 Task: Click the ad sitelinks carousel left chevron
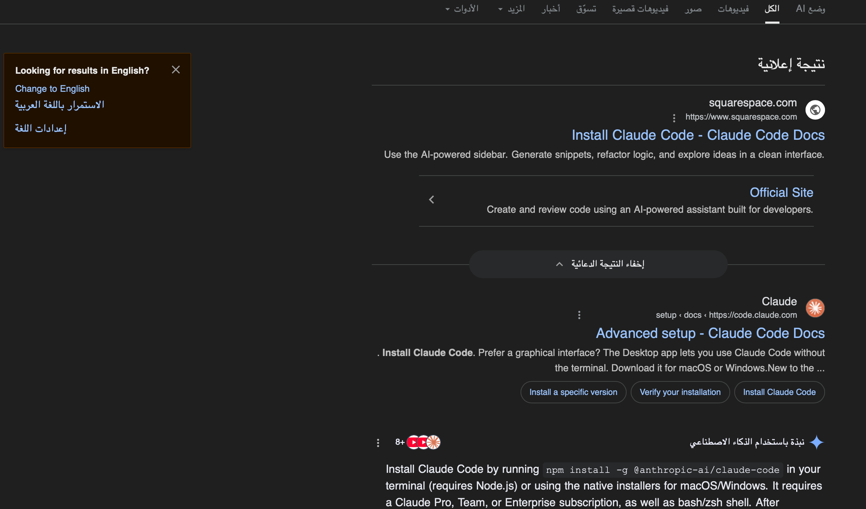[432, 200]
